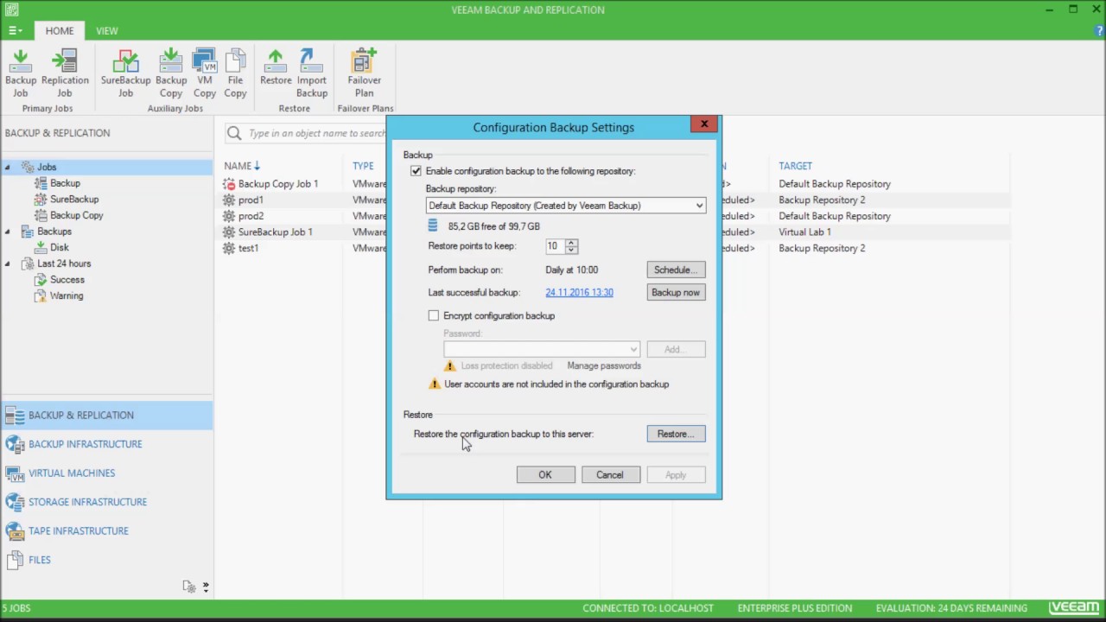
Task: Open the Tape Infrastructure view
Action: pyautogui.click(x=106, y=531)
